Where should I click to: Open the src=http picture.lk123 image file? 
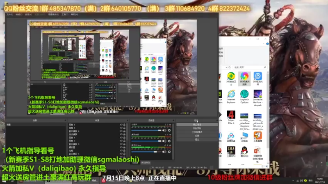258,121
